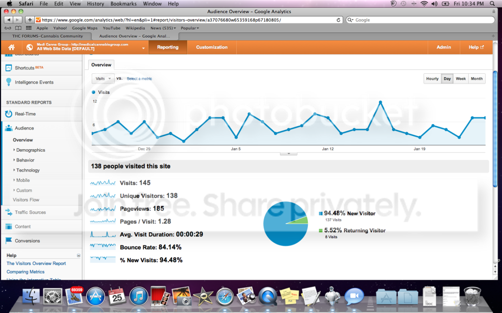Viewport: 502px width, 313px height.
Task: Open iMovie star icon in Dock
Action: 203,297
